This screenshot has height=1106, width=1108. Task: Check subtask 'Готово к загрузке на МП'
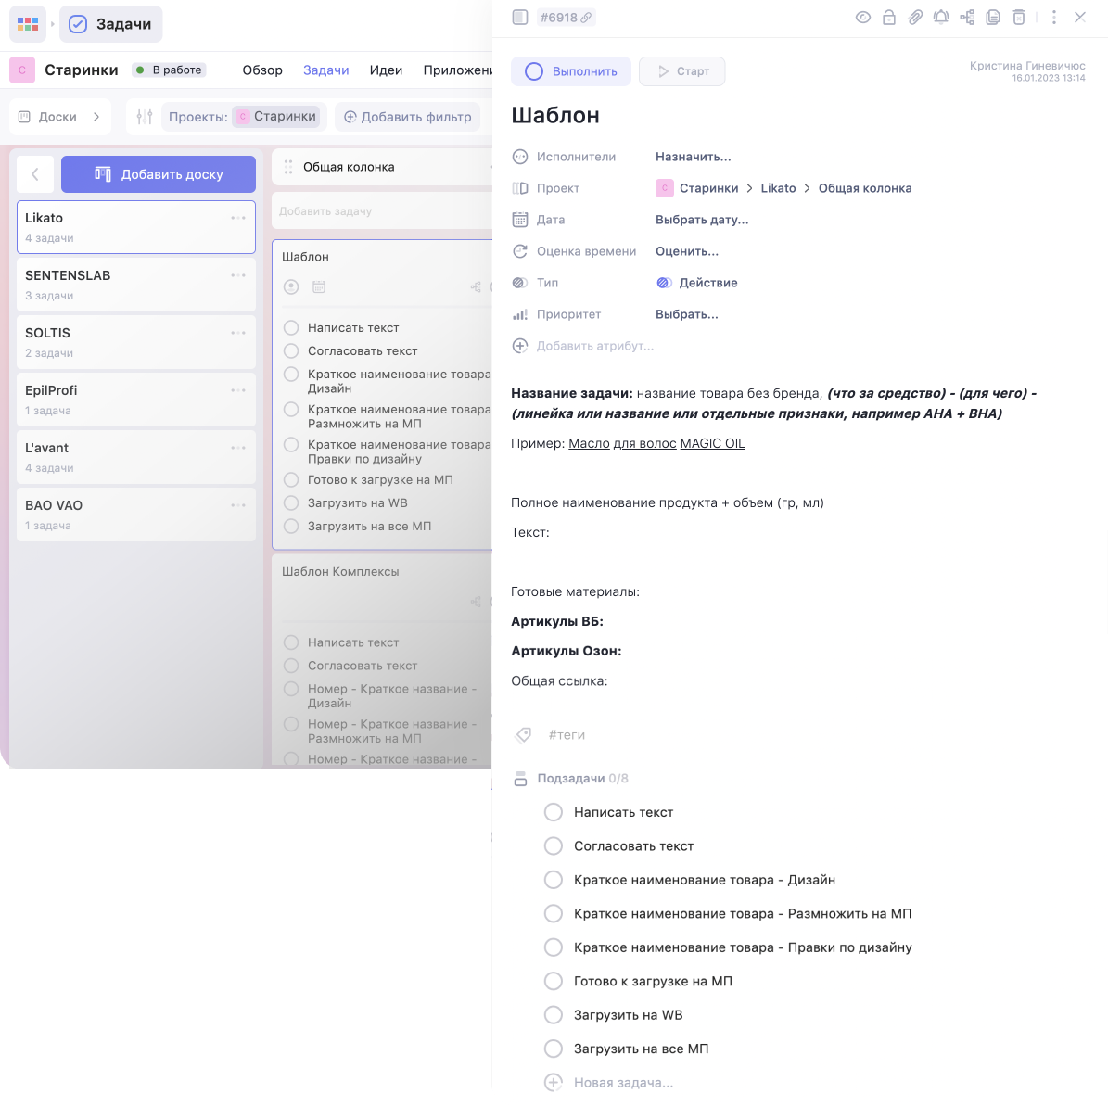(554, 981)
